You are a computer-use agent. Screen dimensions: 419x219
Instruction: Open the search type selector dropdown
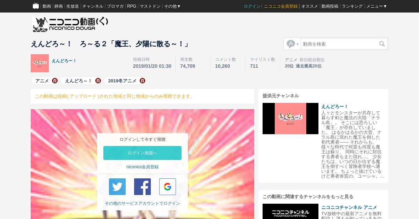[x=292, y=44]
